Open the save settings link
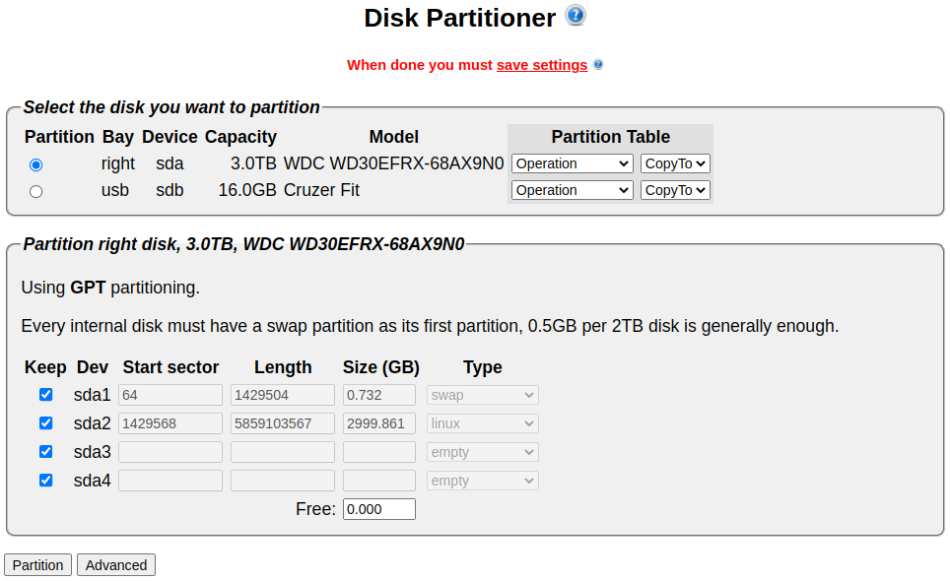Viewport: 950px width, 581px height. coord(541,65)
